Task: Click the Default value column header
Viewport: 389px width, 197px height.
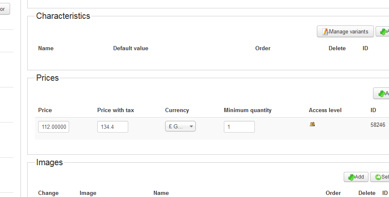Action: [131, 48]
